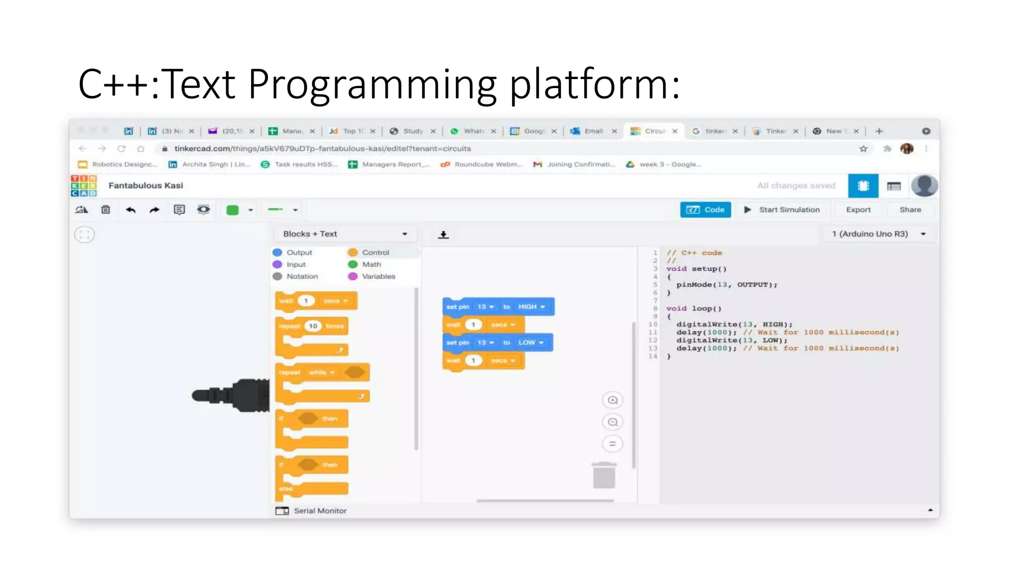
Task: Open the notes tool icon
Action: click(179, 210)
